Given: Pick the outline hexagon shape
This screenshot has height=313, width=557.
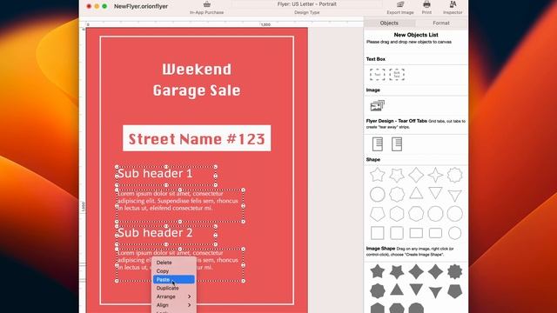Looking at the screenshot, I should [x=397, y=214].
